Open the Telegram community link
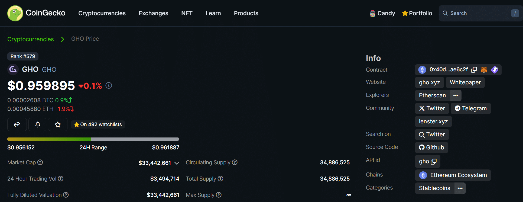The width and height of the screenshot is (523, 202). pyautogui.click(x=471, y=108)
